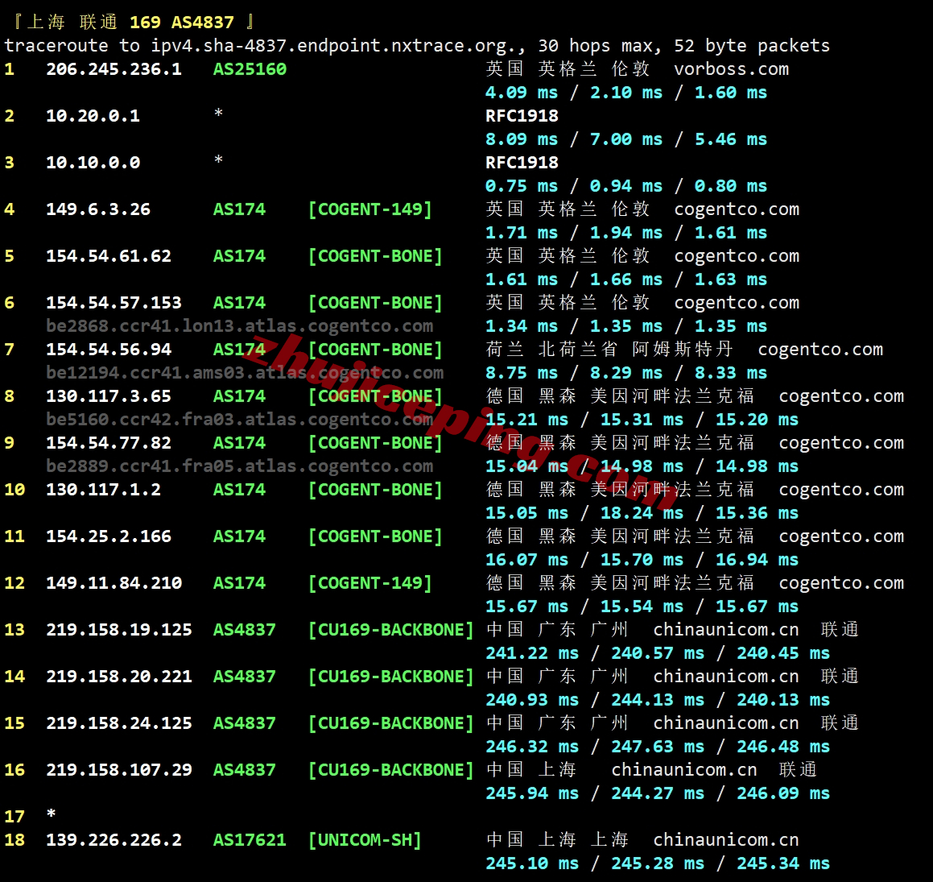Select the latency value '247.63 ms'

[658, 747]
